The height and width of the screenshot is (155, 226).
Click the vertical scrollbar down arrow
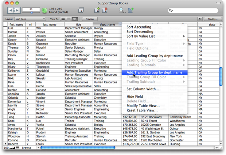221,144
